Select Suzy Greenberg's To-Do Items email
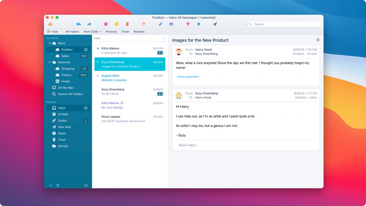The image size is (366, 206). (x=130, y=92)
